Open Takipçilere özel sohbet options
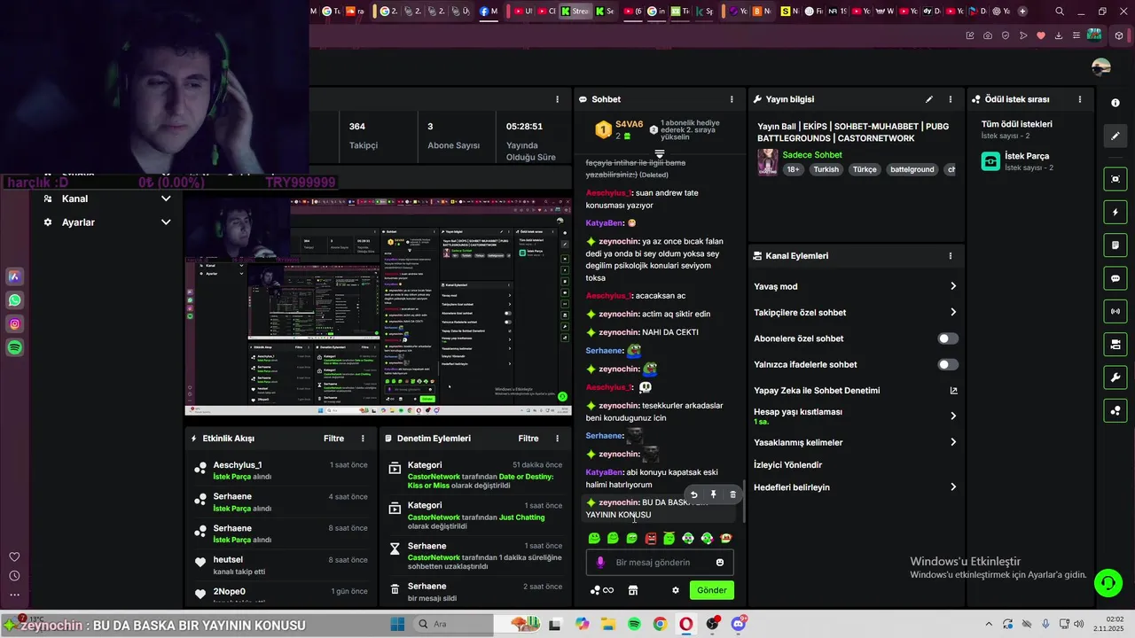1135x638 pixels. (856, 312)
